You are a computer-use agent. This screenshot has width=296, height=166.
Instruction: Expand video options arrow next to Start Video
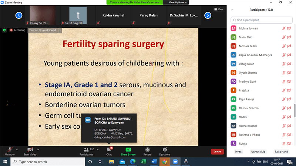click(38, 149)
